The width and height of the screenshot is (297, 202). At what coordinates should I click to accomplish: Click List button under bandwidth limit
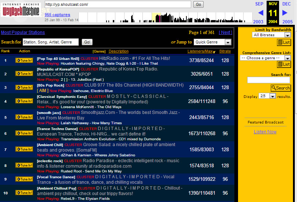284,42
